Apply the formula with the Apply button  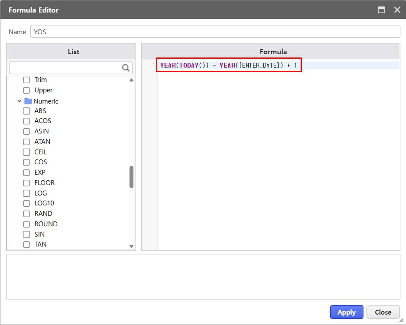tap(347, 312)
